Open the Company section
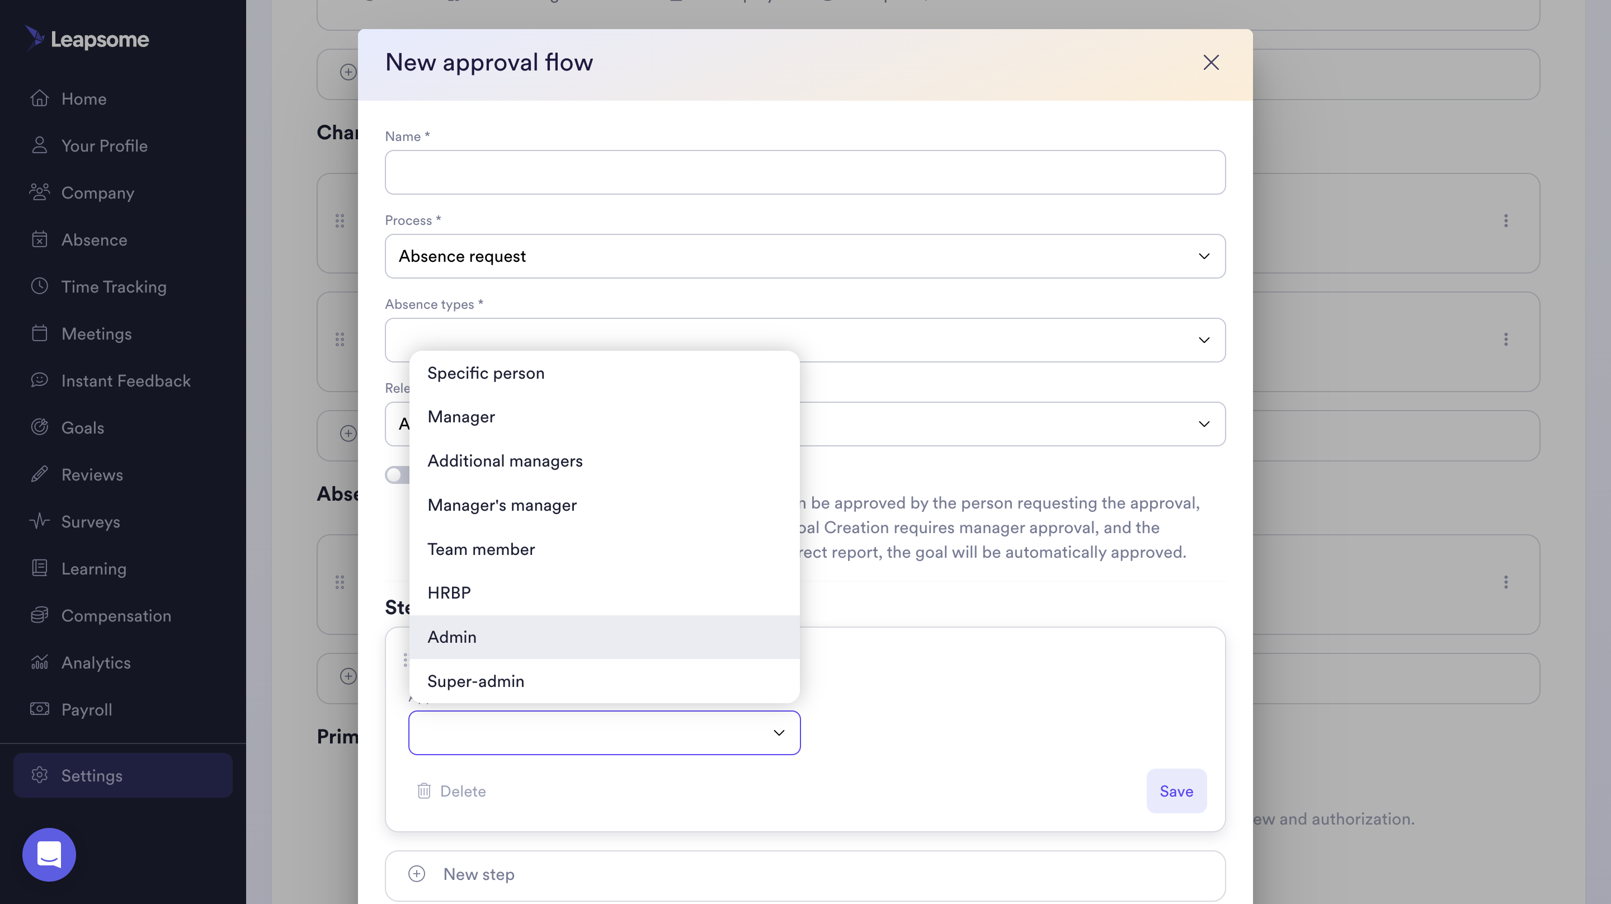 coord(97,192)
